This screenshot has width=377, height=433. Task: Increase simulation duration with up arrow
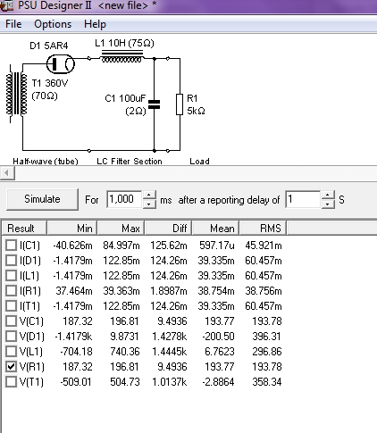149,195
